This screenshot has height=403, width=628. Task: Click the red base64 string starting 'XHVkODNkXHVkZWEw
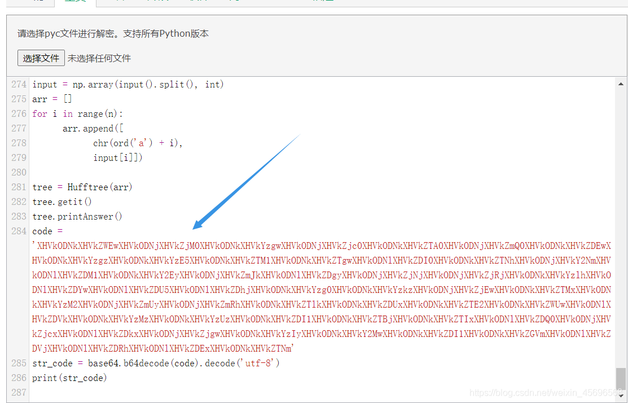(x=322, y=297)
